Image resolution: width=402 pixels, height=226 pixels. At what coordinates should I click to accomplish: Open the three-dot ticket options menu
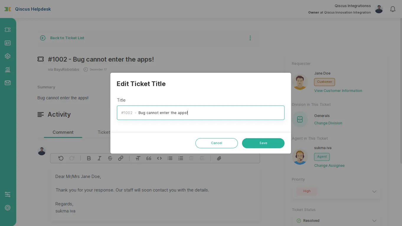pos(250,38)
